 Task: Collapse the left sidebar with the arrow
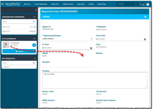coord(36,10)
